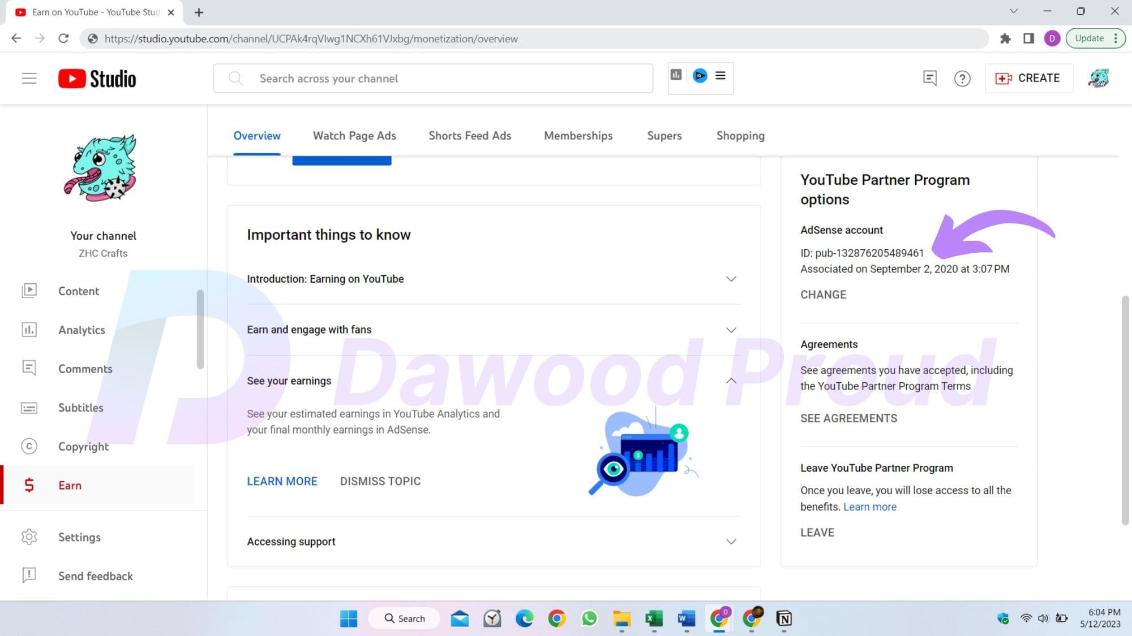Click the Chrome Update button
Screen dimensions: 1132x636
pyautogui.click(x=1095, y=38)
